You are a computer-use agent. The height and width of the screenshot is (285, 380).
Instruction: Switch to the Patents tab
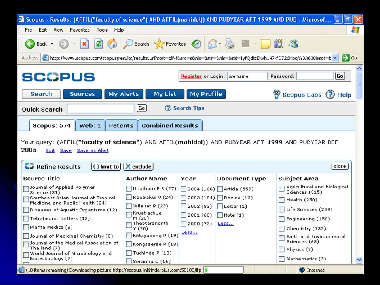coord(121,125)
